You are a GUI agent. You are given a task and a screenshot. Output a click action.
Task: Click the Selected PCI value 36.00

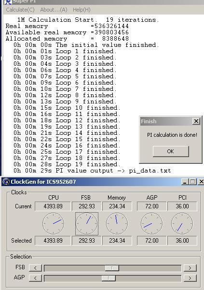point(182,241)
